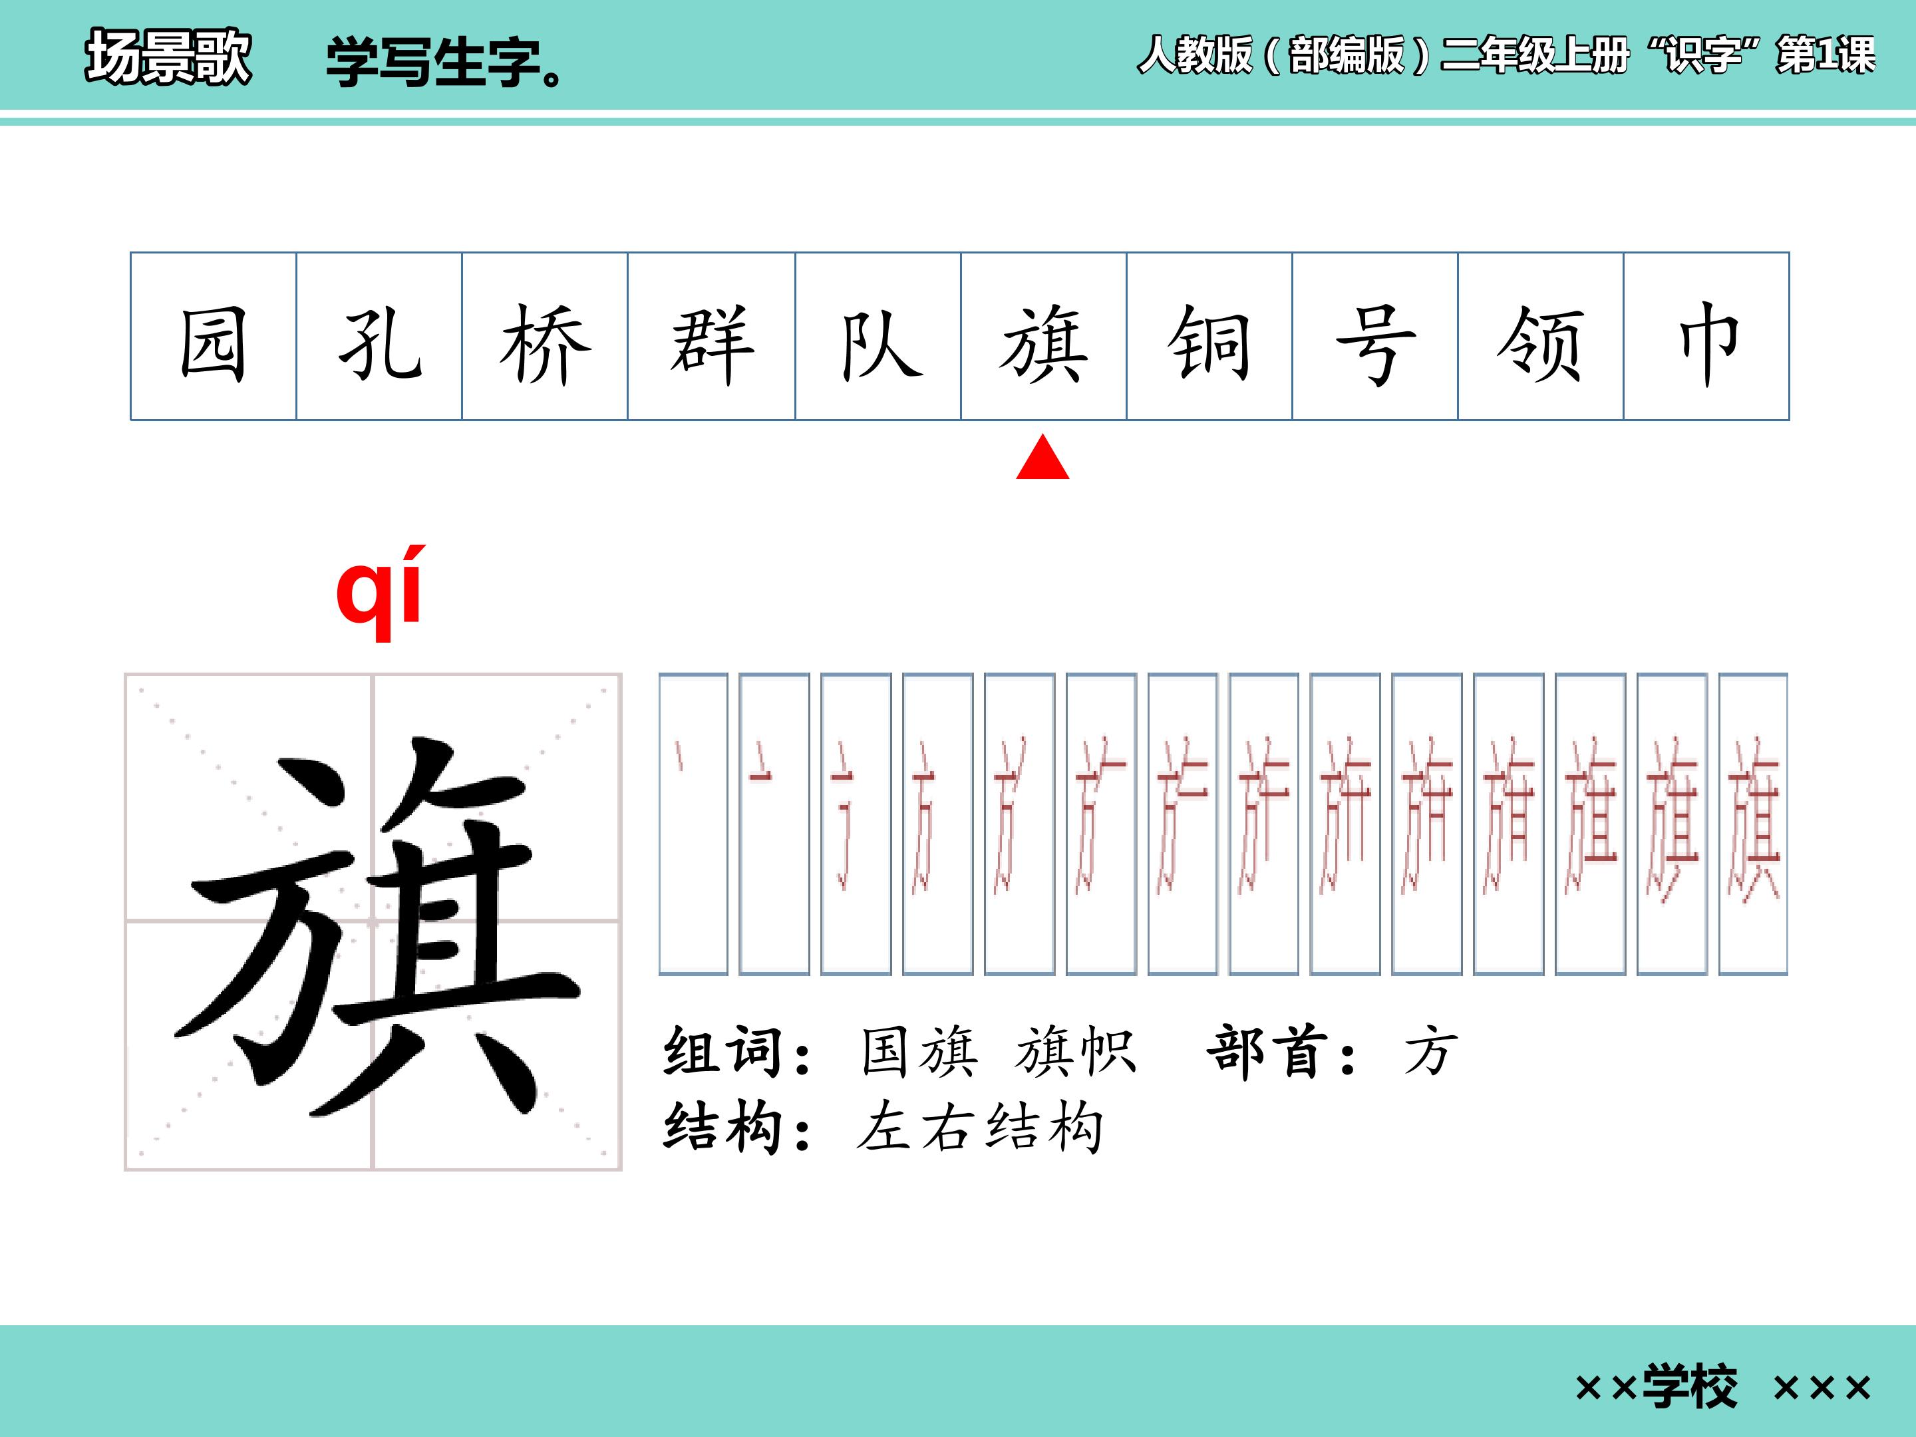Click the 号 character box

pos(1376,337)
